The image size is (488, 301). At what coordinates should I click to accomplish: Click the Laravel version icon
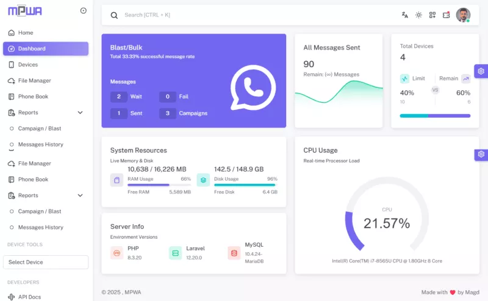pyautogui.click(x=176, y=253)
